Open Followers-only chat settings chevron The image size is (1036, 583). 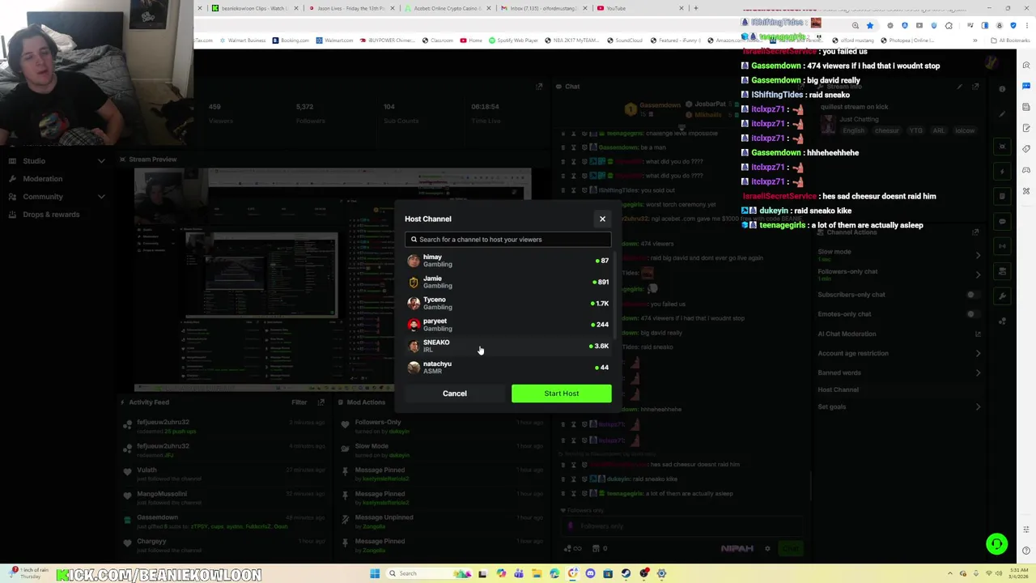tap(978, 274)
